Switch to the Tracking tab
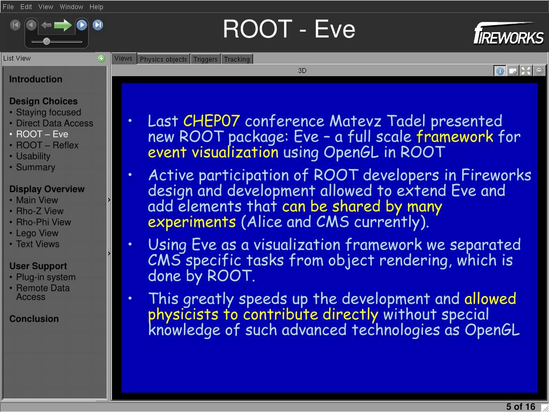The height and width of the screenshot is (412, 549). (x=237, y=59)
